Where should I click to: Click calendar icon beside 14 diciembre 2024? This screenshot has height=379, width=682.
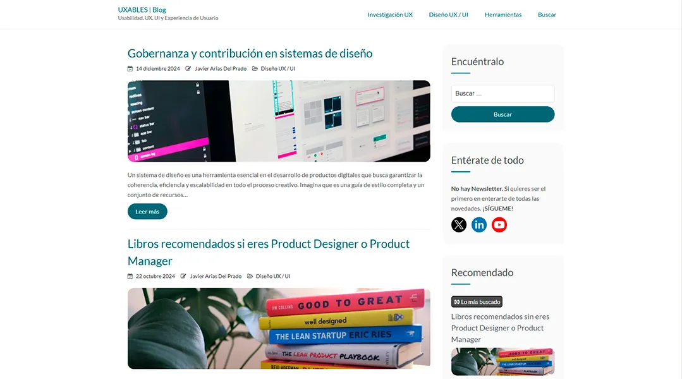coord(130,69)
